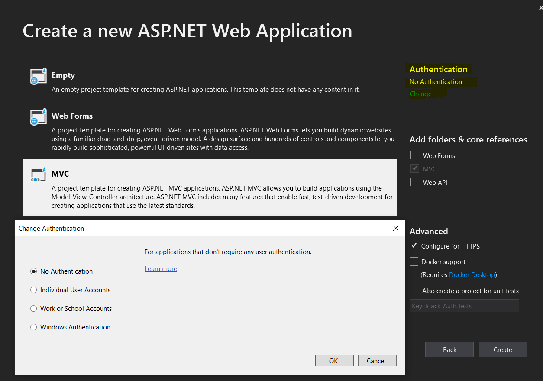Viewport: 543px width, 381px height.
Task: Close the Change Authentication dialog
Action: coord(395,228)
